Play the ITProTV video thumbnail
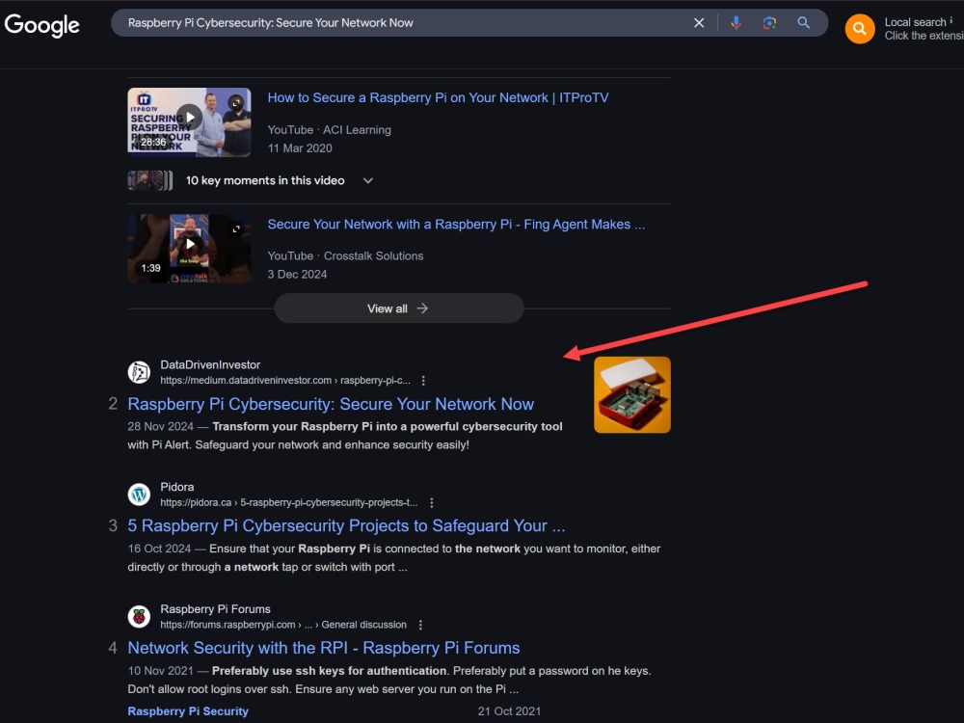The width and height of the screenshot is (964, 723). [189, 121]
